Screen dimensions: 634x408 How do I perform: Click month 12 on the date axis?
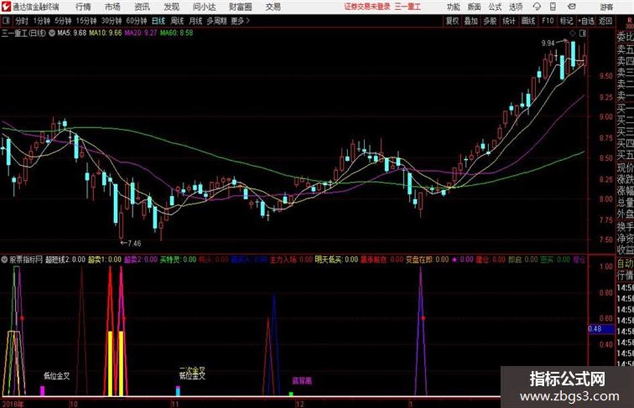[299, 404]
